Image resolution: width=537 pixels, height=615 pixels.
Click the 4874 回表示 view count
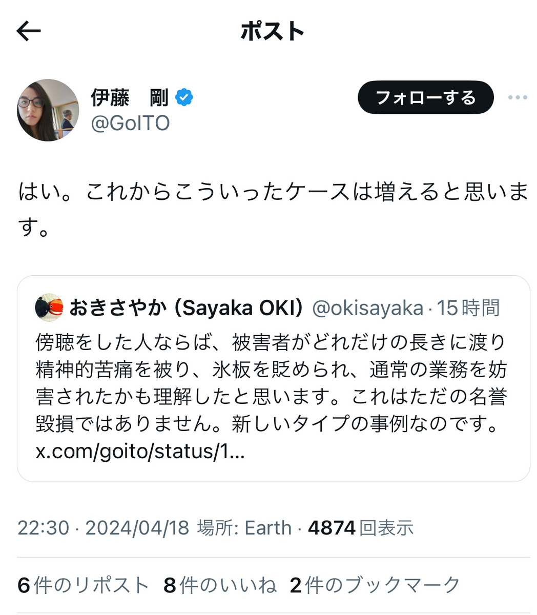point(361,528)
